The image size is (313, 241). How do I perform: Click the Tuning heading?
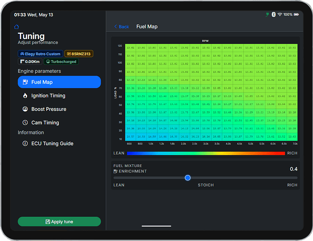tap(31, 36)
